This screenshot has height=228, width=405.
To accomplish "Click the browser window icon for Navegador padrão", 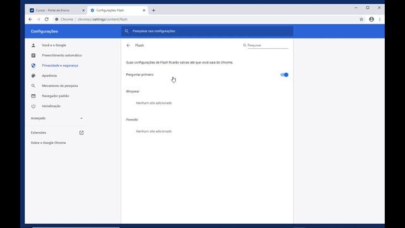I will (34, 96).
